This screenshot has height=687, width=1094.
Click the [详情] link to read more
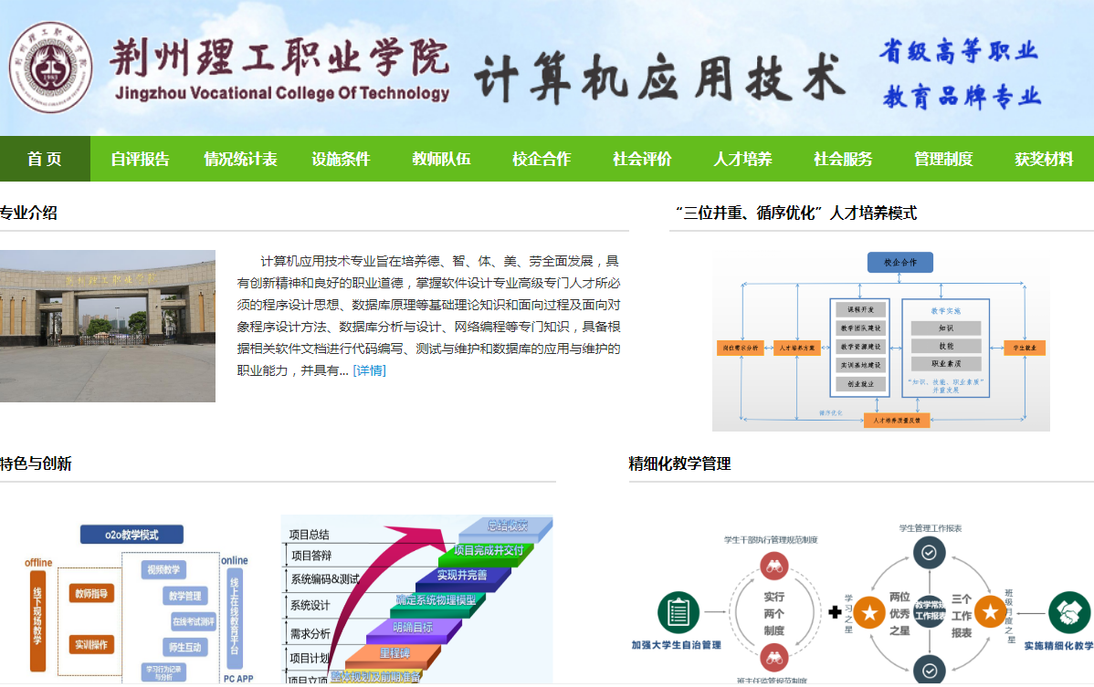tap(369, 370)
